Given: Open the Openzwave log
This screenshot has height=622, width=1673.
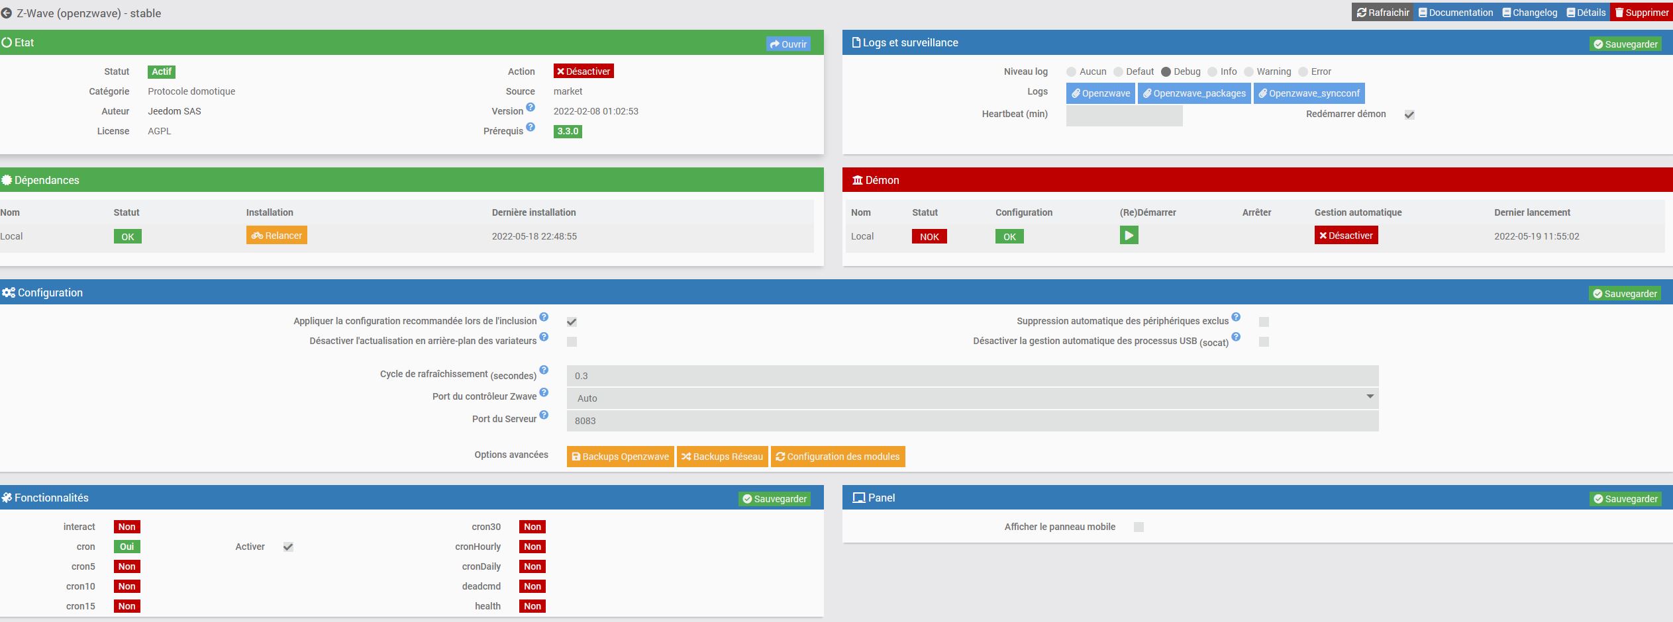Looking at the screenshot, I should tap(1101, 93).
